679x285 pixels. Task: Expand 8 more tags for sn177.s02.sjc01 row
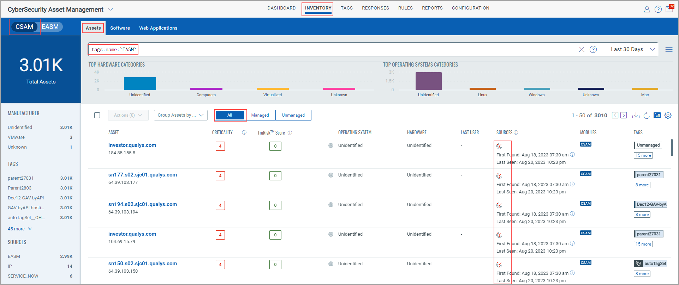[x=642, y=185]
